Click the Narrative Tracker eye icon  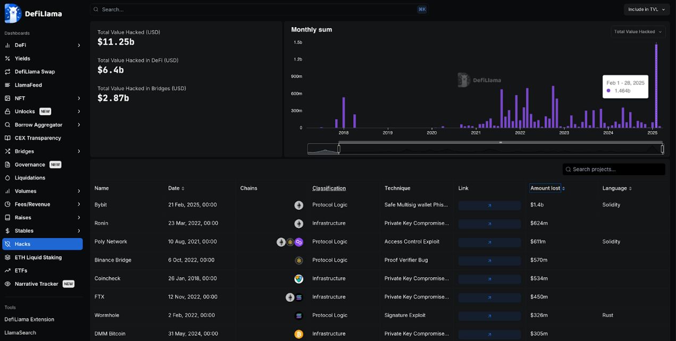click(x=7, y=284)
